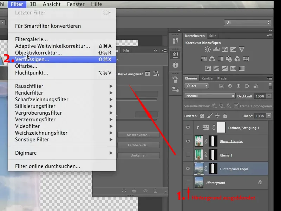This screenshot has height=211, width=281.
Task: Switch to the Kanäle tab
Action: point(207,78)
